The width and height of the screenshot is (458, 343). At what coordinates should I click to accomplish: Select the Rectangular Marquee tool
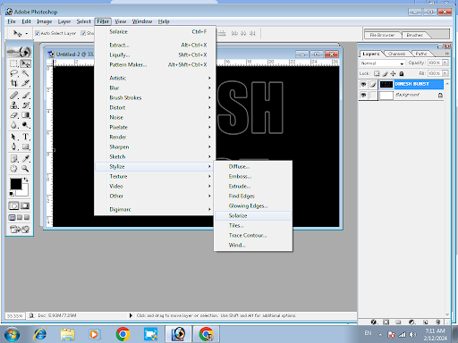click(x=13, y=63)
